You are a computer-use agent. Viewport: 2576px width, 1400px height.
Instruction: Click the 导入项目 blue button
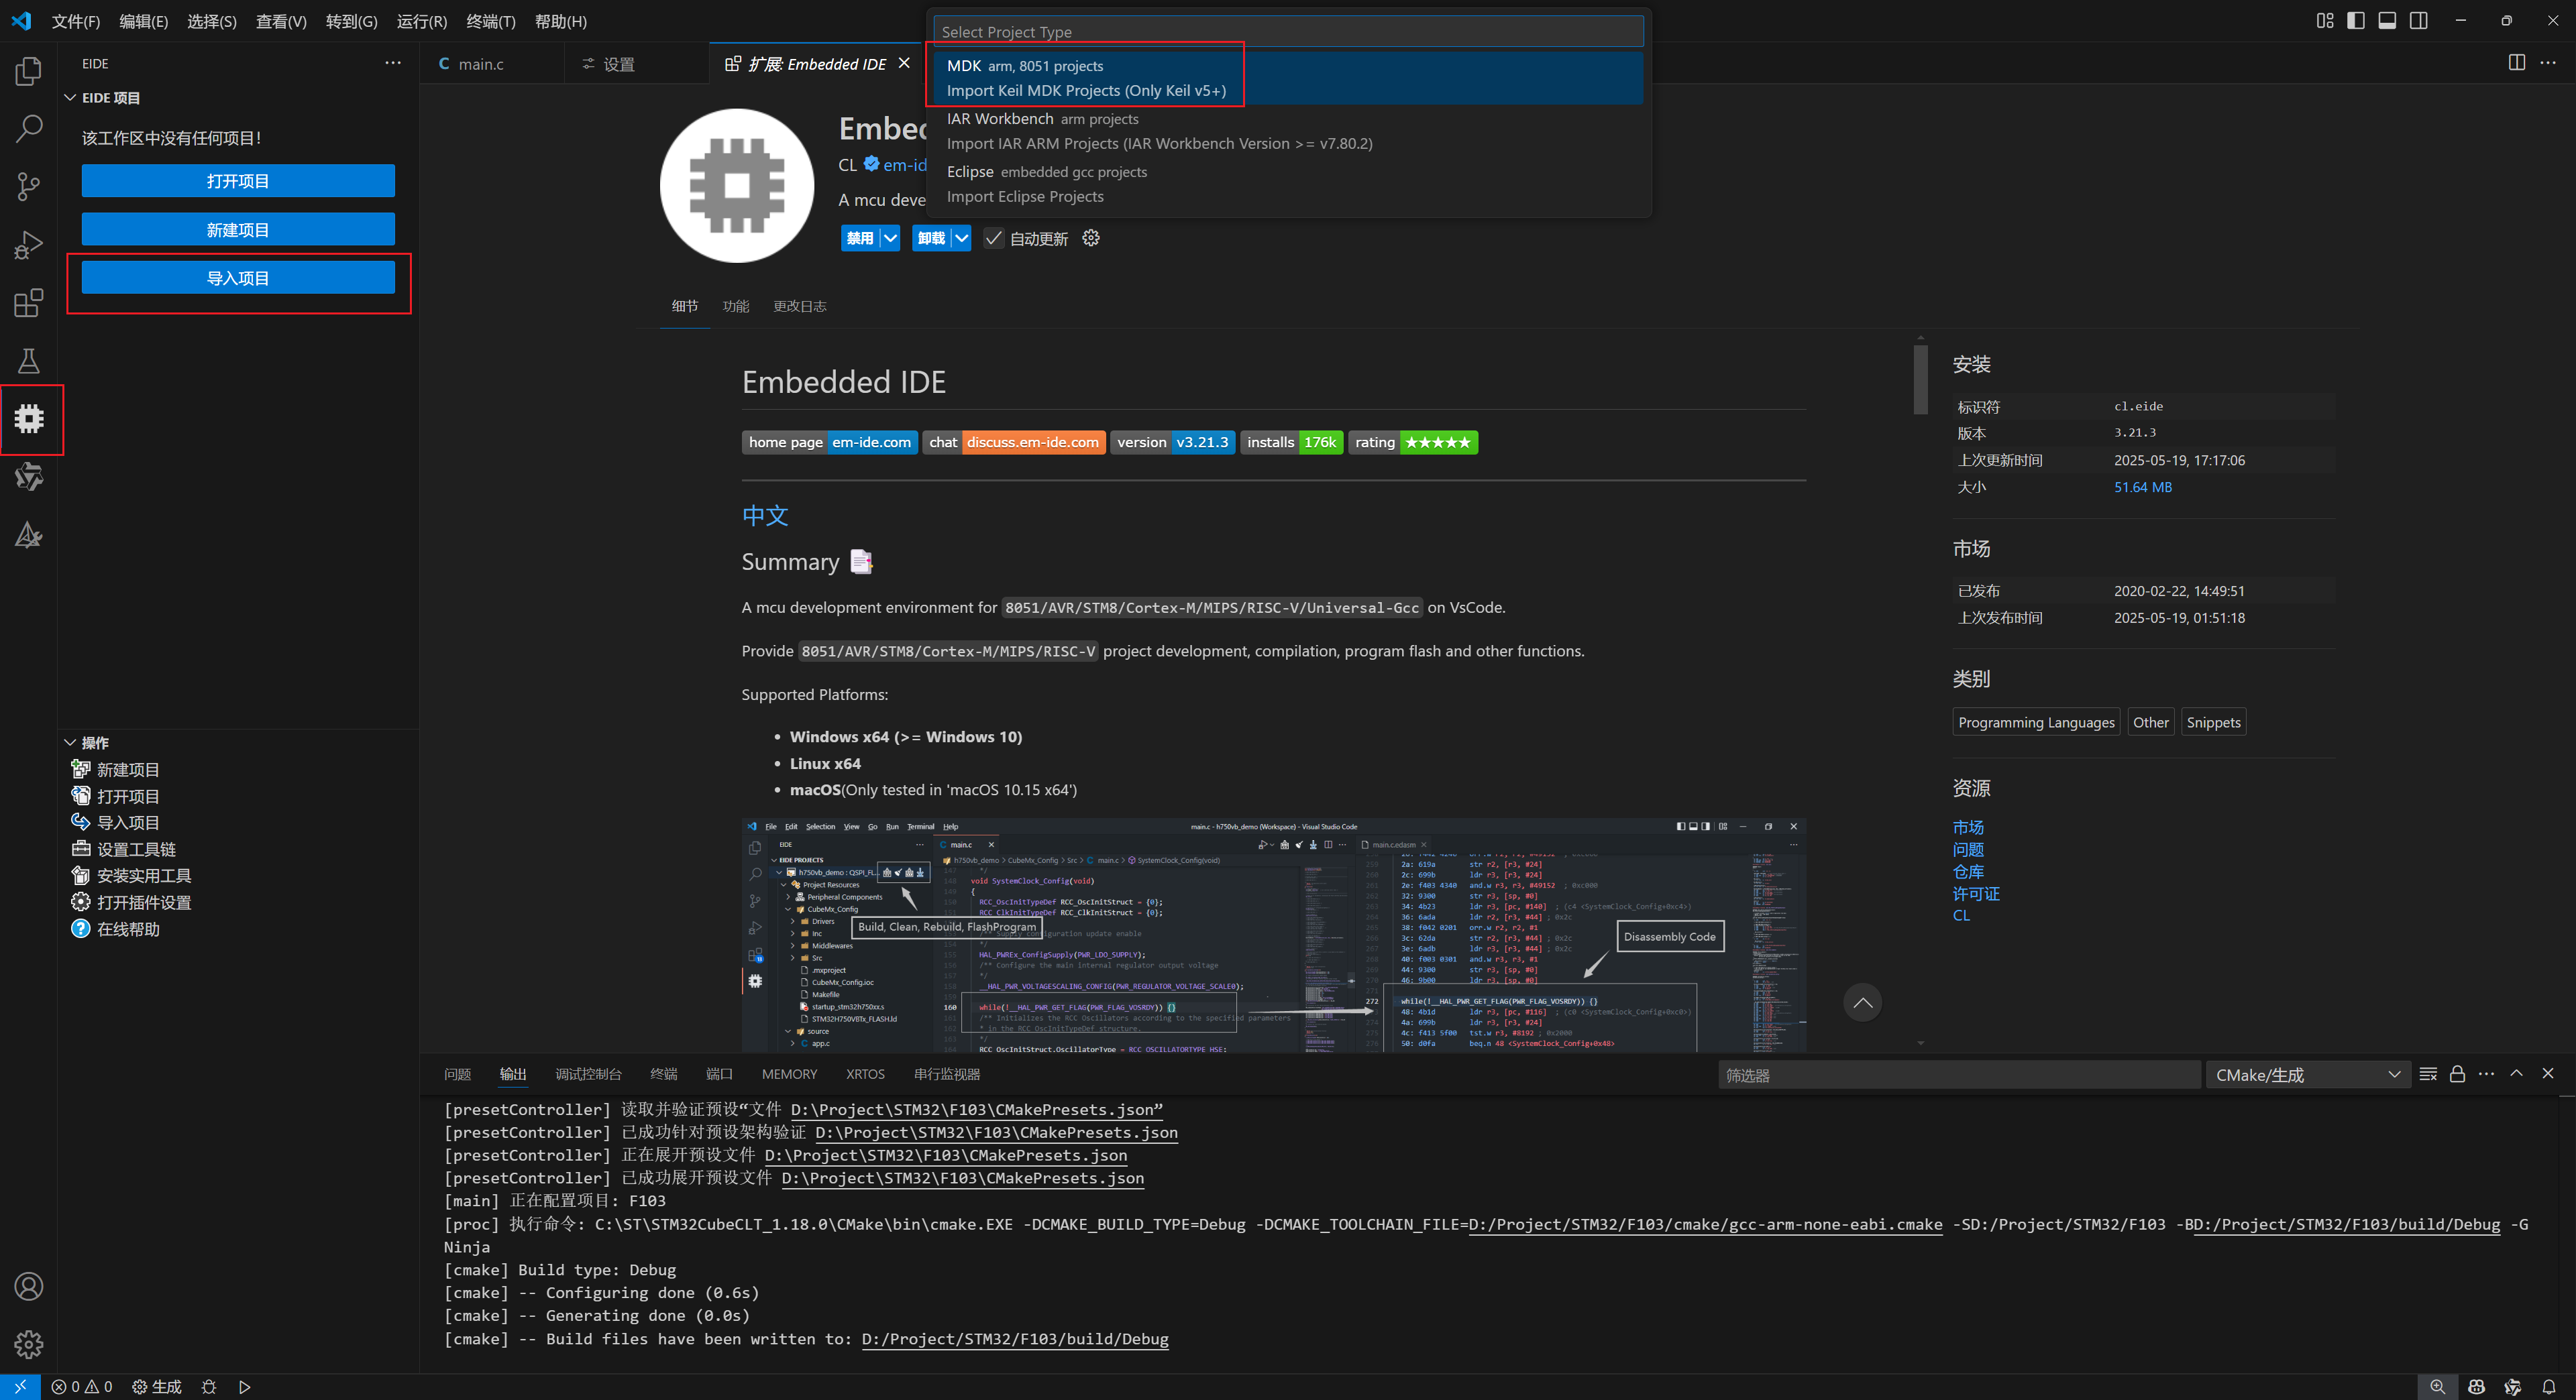coord(238,278)
